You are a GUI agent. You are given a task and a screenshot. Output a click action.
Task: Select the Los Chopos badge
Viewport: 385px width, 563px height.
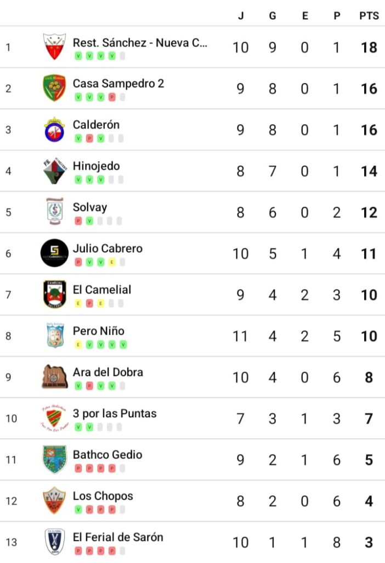point(54,500)
